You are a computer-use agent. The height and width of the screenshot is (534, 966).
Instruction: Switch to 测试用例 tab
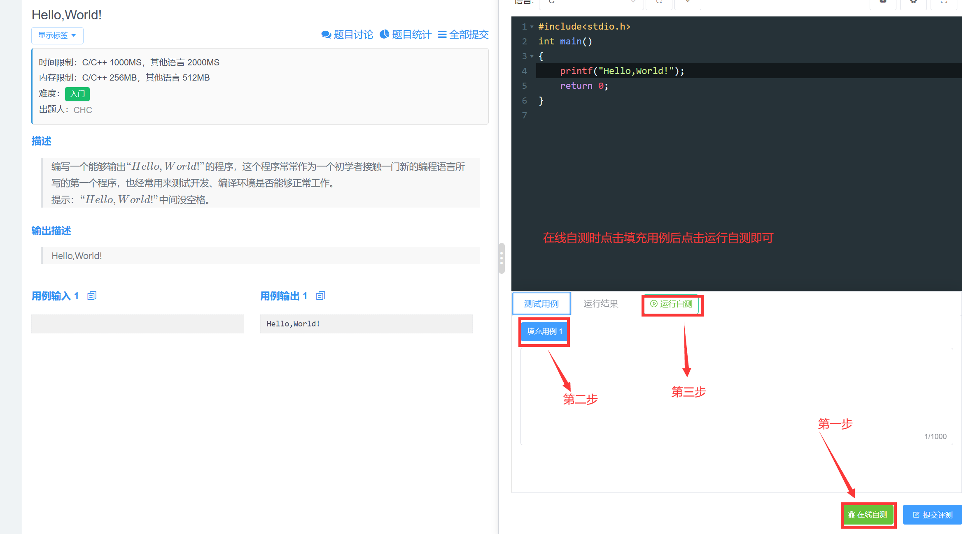pos(541,304)
